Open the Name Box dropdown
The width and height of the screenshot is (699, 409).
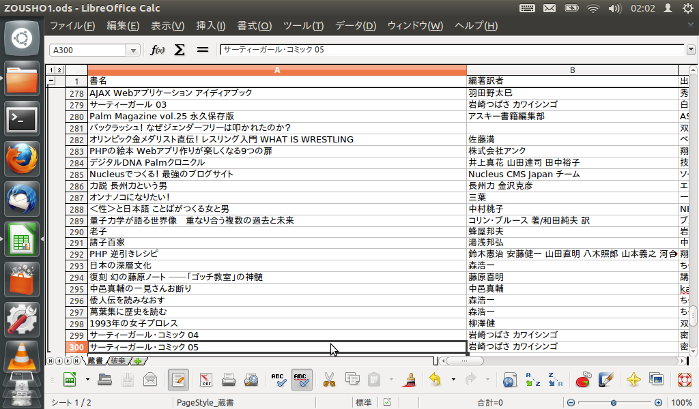tap(133, 50)
